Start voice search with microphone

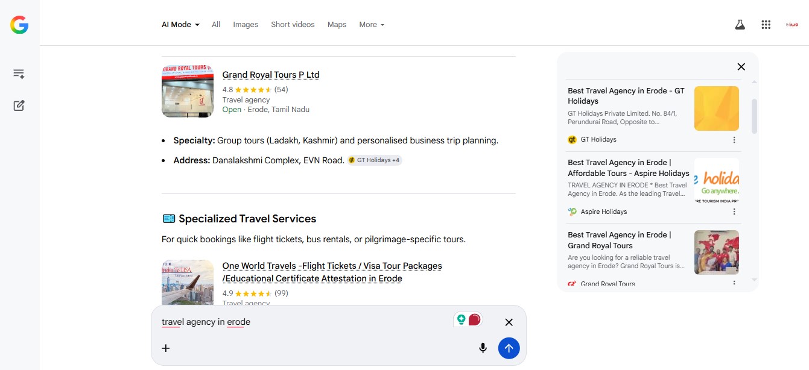[x=483, y=348]
